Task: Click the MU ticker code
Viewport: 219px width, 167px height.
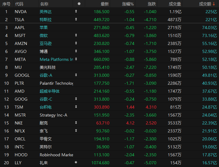Action: [x=18, y=67]
